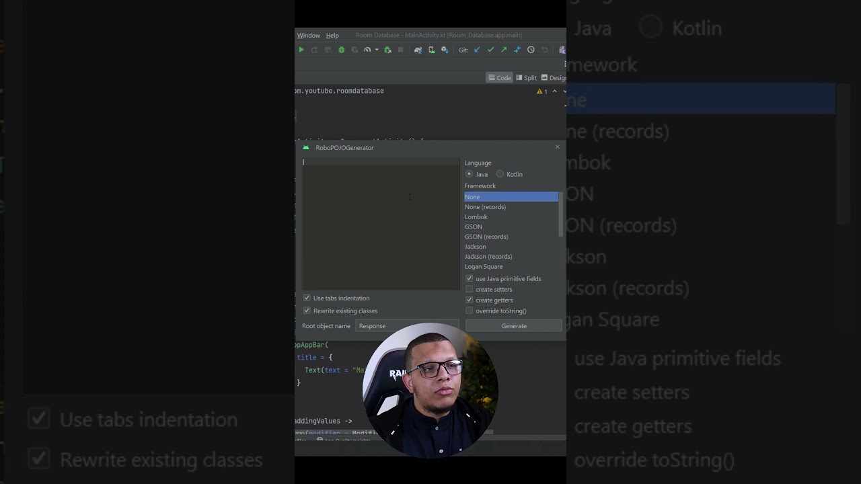The height and width of the screenshot is (484, 861).
Task: Open Device Manager icon
Action: [x=432, y=50]
